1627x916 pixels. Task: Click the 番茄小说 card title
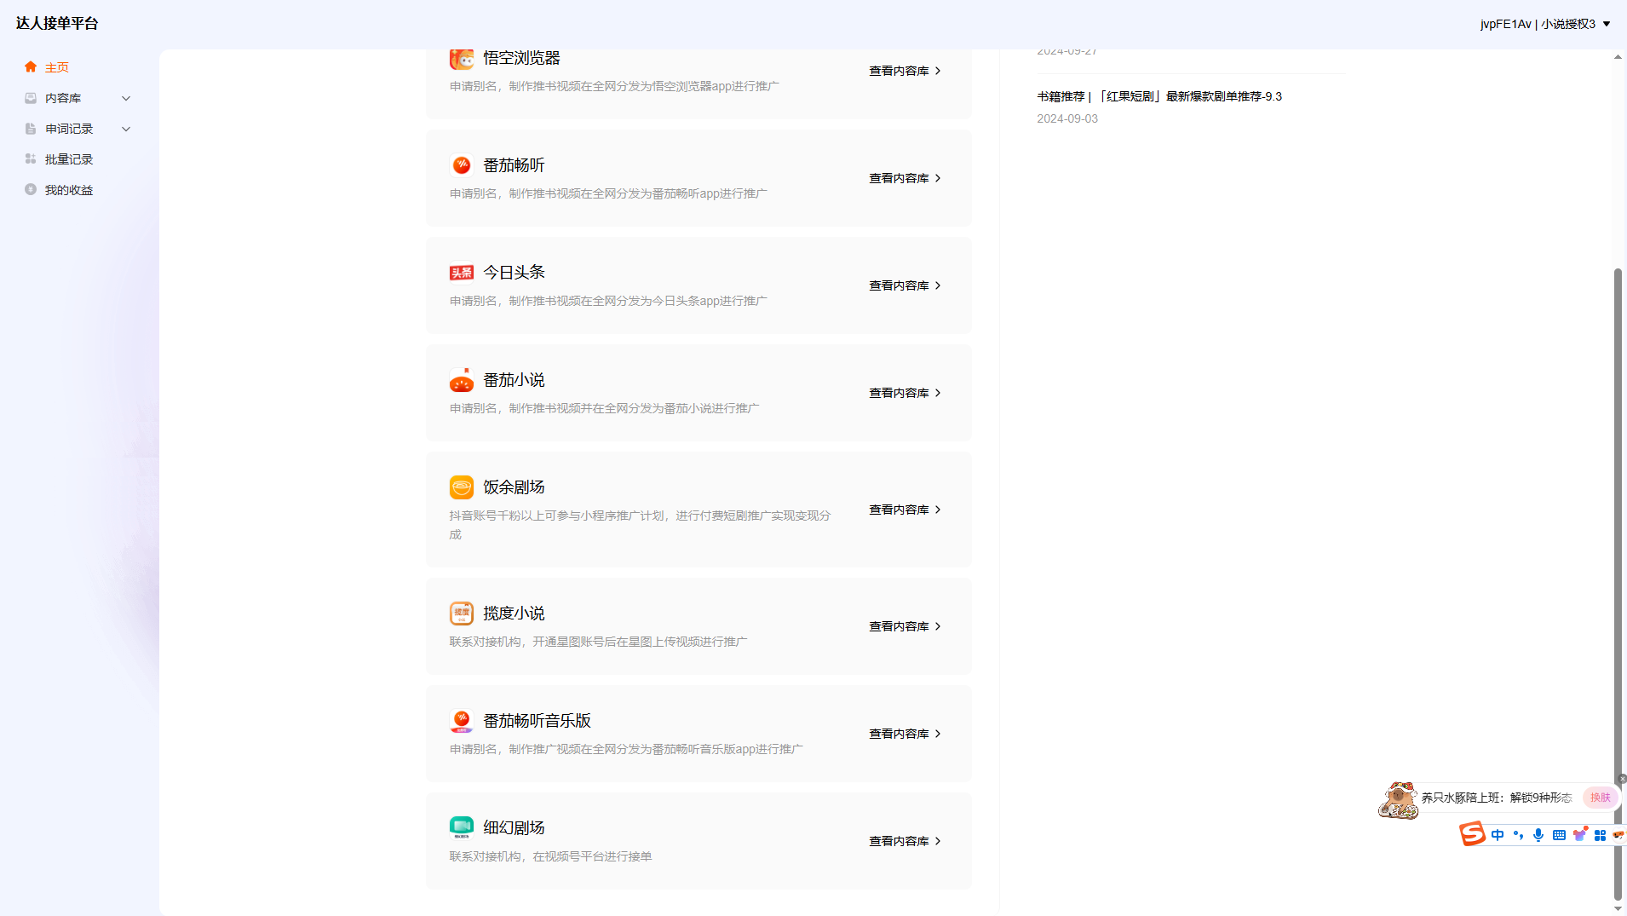514,380
